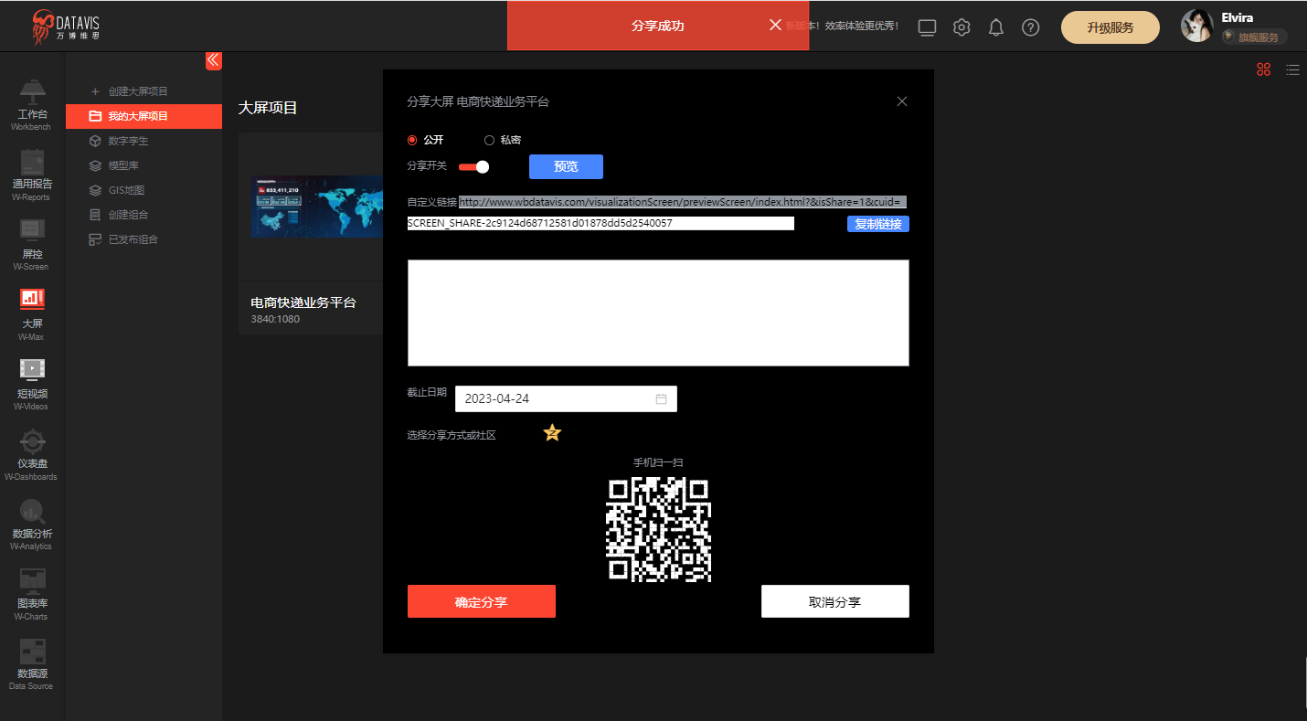Open 创建组合 menu item

point(128,215)
